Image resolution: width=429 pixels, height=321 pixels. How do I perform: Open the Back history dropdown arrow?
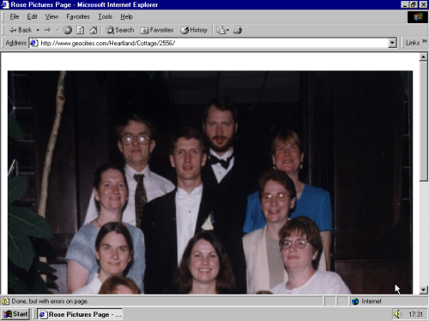38,30
